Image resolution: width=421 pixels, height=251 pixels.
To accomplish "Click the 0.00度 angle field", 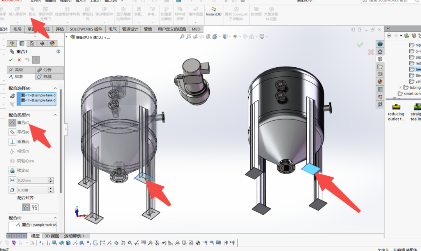I will click(32, 190).
